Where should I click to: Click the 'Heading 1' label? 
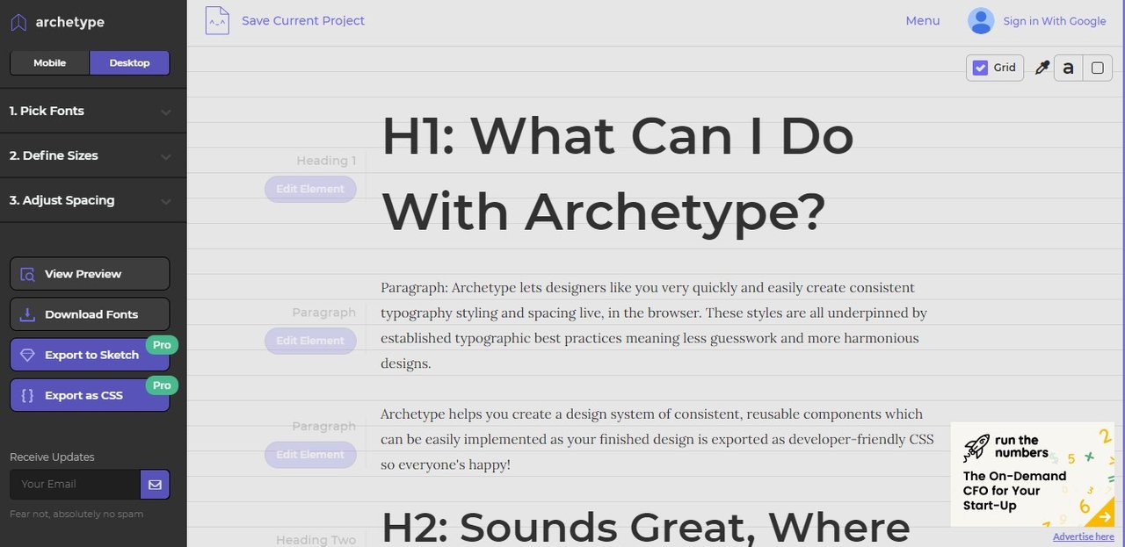tap(326, 161)
